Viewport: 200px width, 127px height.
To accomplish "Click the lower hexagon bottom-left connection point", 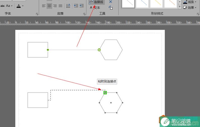I will click(105, 113).
